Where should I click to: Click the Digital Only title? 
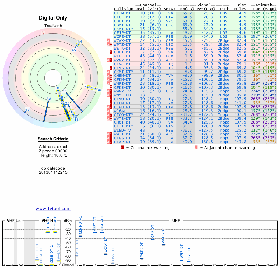[x=53, y=18]
